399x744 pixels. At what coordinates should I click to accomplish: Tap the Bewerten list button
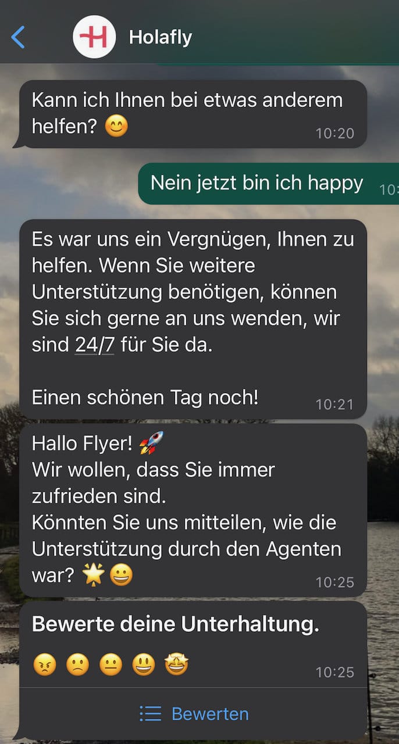[x=194, y=714]
